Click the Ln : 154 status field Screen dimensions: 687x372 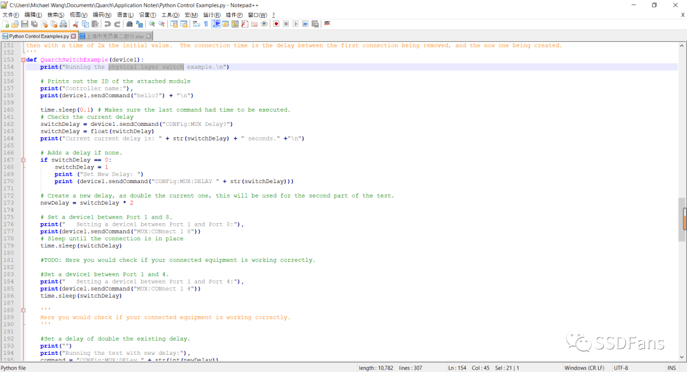(x=457, y=368)
